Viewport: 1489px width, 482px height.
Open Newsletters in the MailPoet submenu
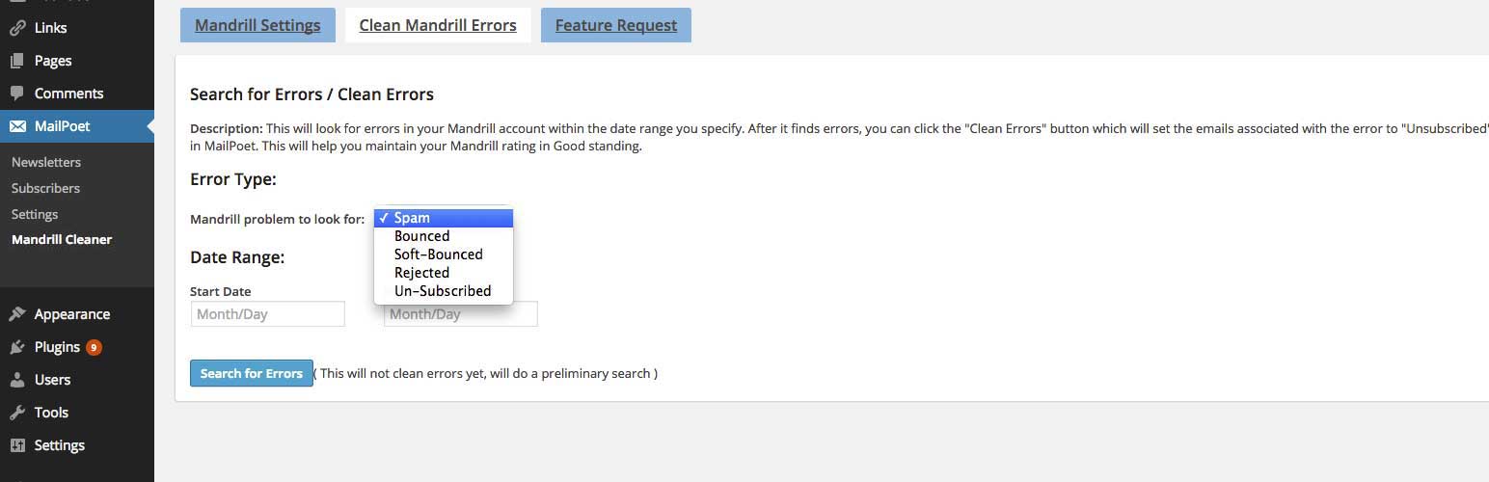coord(46,162)
